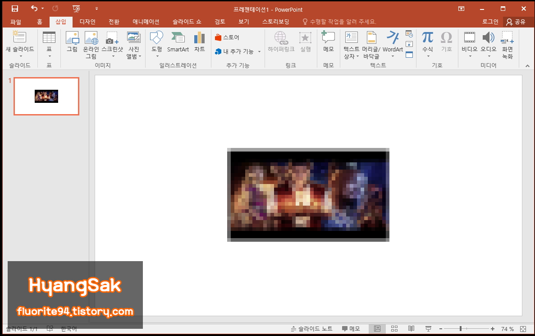This screenshot has width=535, height=336.
Task: Switch to the 홈 tab
Action: pyautogui.click(x=40, y=22)
